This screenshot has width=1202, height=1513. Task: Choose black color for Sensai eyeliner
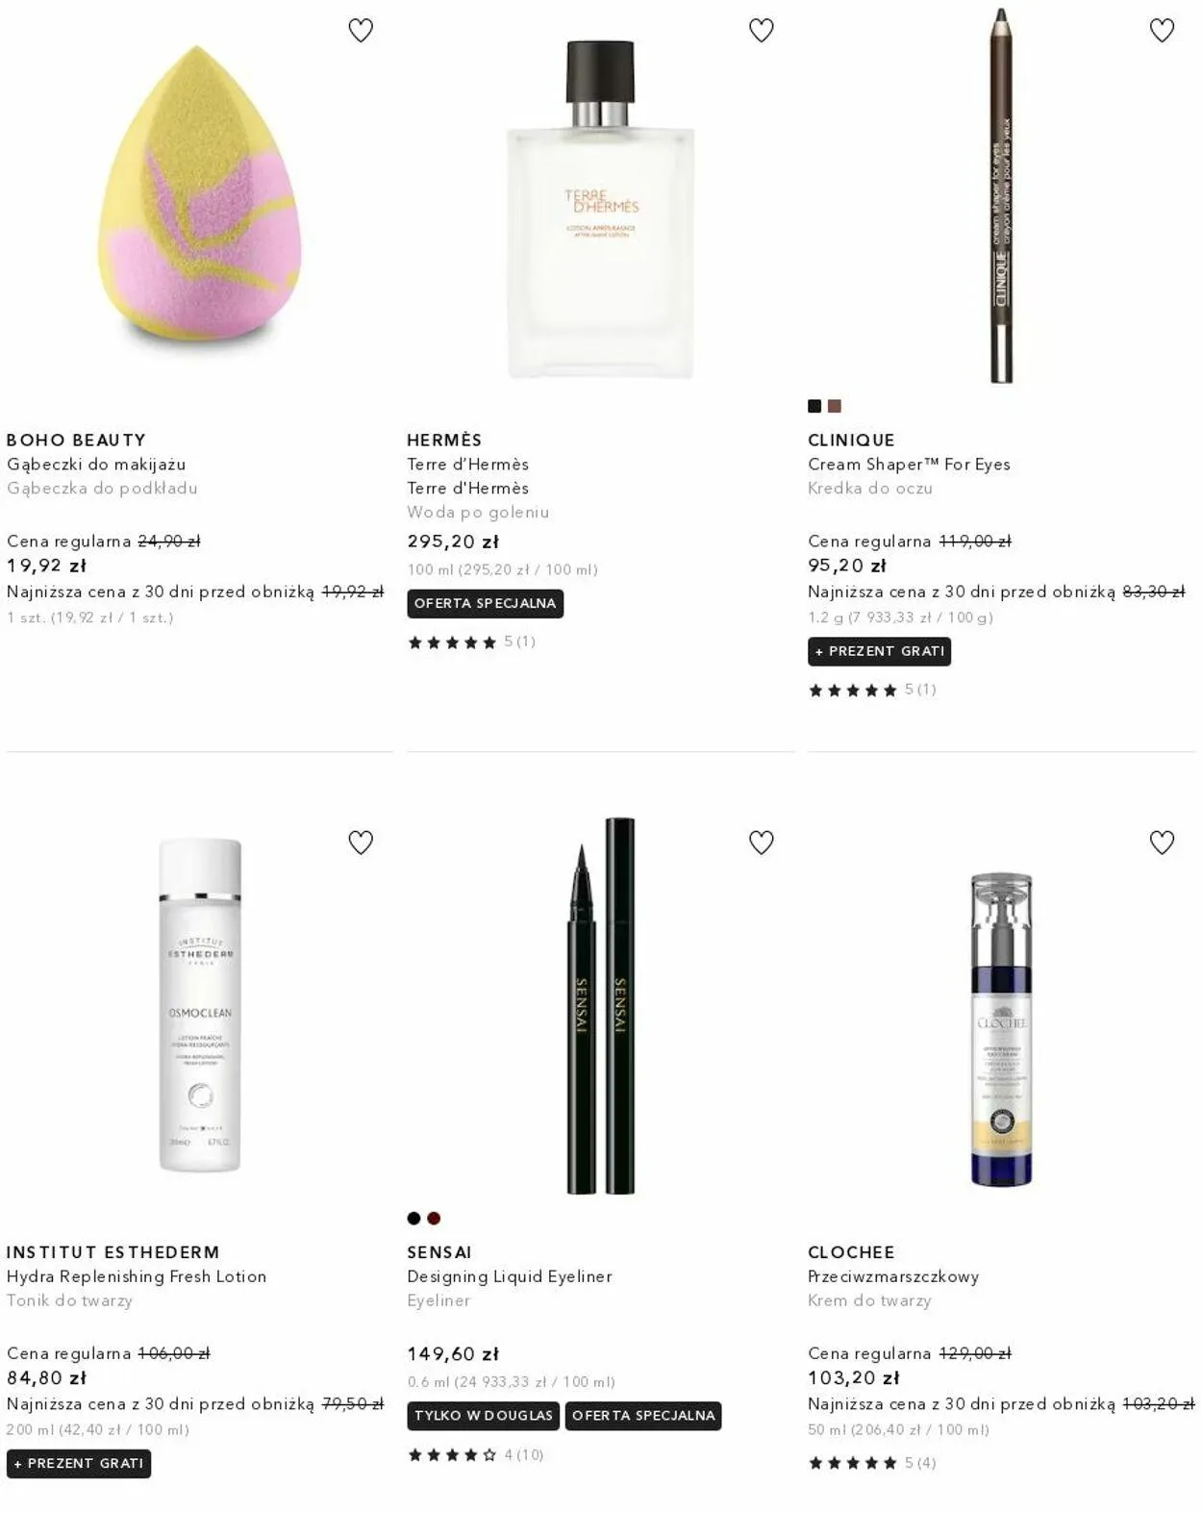(x=413, y=1219)
